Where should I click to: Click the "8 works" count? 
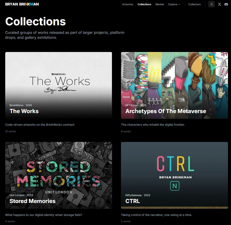coord(126,131)
